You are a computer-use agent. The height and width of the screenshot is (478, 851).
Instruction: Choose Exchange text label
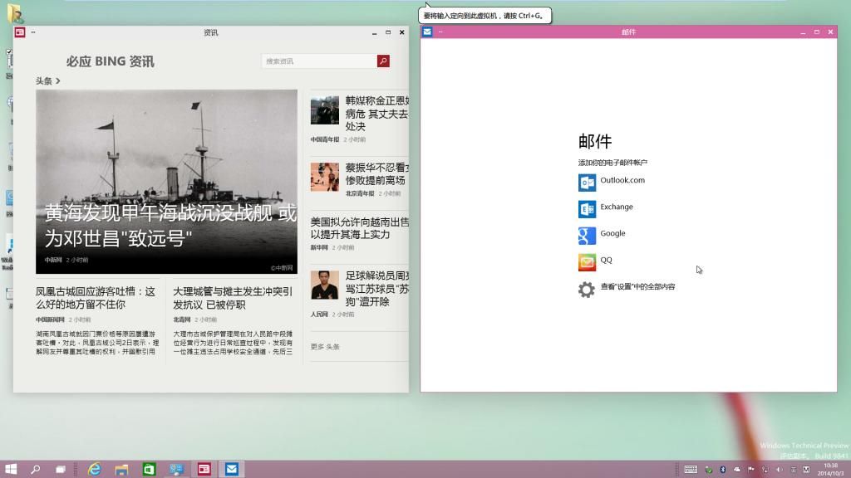point(617,207)
